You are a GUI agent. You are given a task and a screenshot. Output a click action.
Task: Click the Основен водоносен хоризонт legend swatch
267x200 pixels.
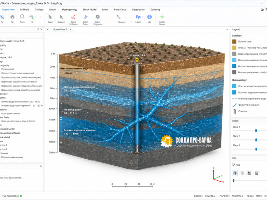(x=234, y=92)
